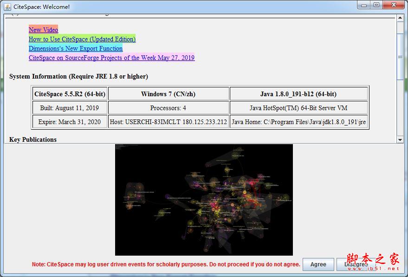Click the 'Windows 7 (CN/zh)' cell
Viewport: 408px width, 277px height.
(x=168, y=94)
